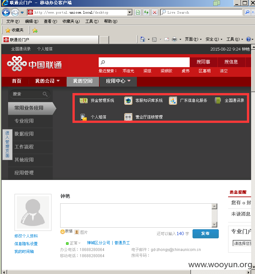
Task: Click the blue Help question mark icon
Action: 249,39
